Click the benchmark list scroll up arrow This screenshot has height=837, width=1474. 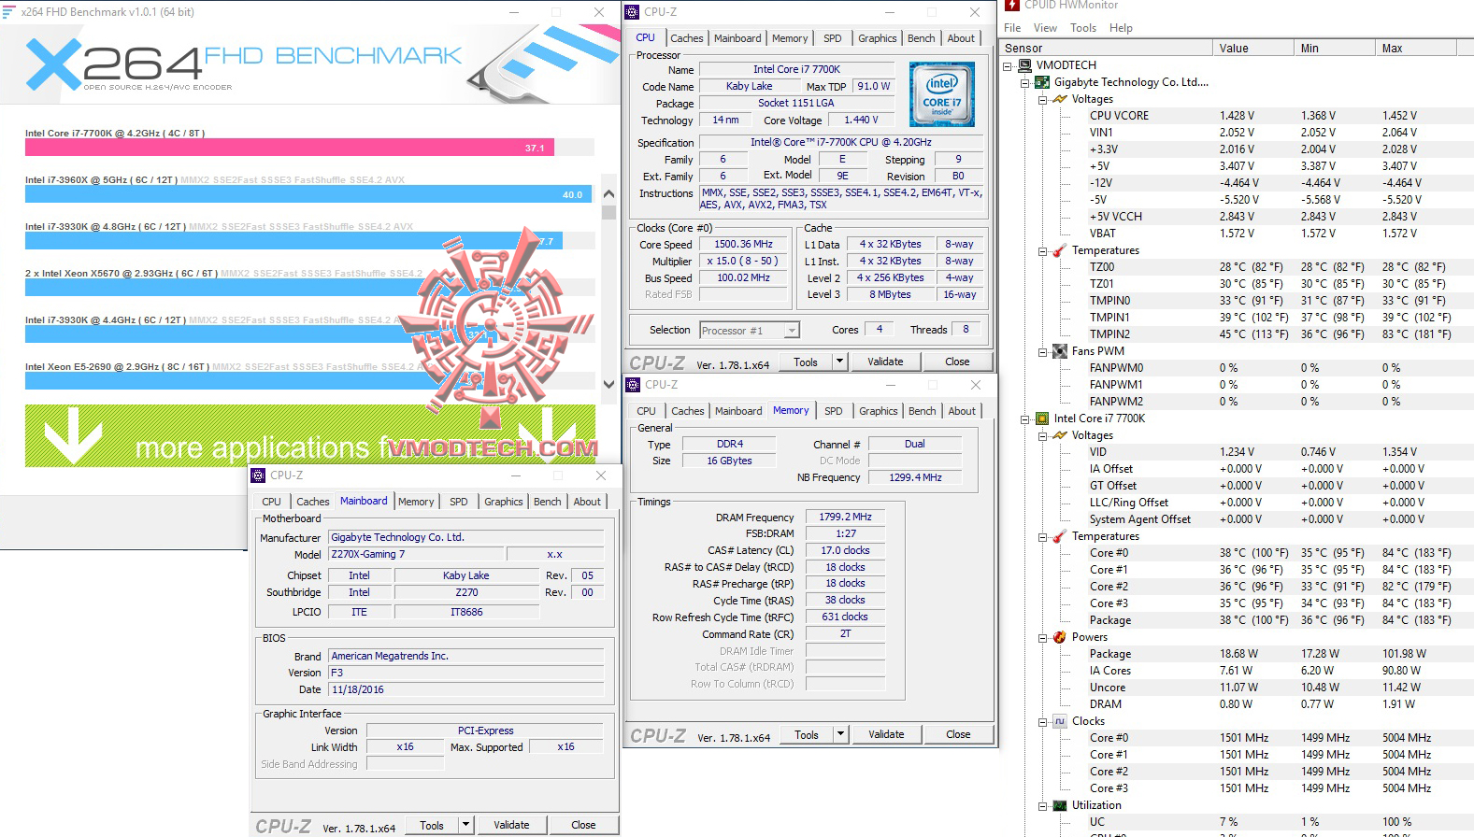(x=609, y=193)
